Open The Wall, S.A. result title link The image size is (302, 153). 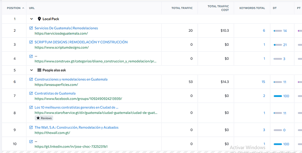[x=76, y=128]
